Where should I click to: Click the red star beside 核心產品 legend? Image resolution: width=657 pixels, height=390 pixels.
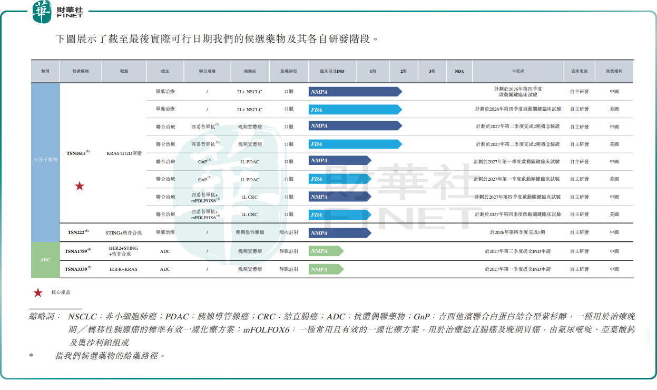(38, 292)
